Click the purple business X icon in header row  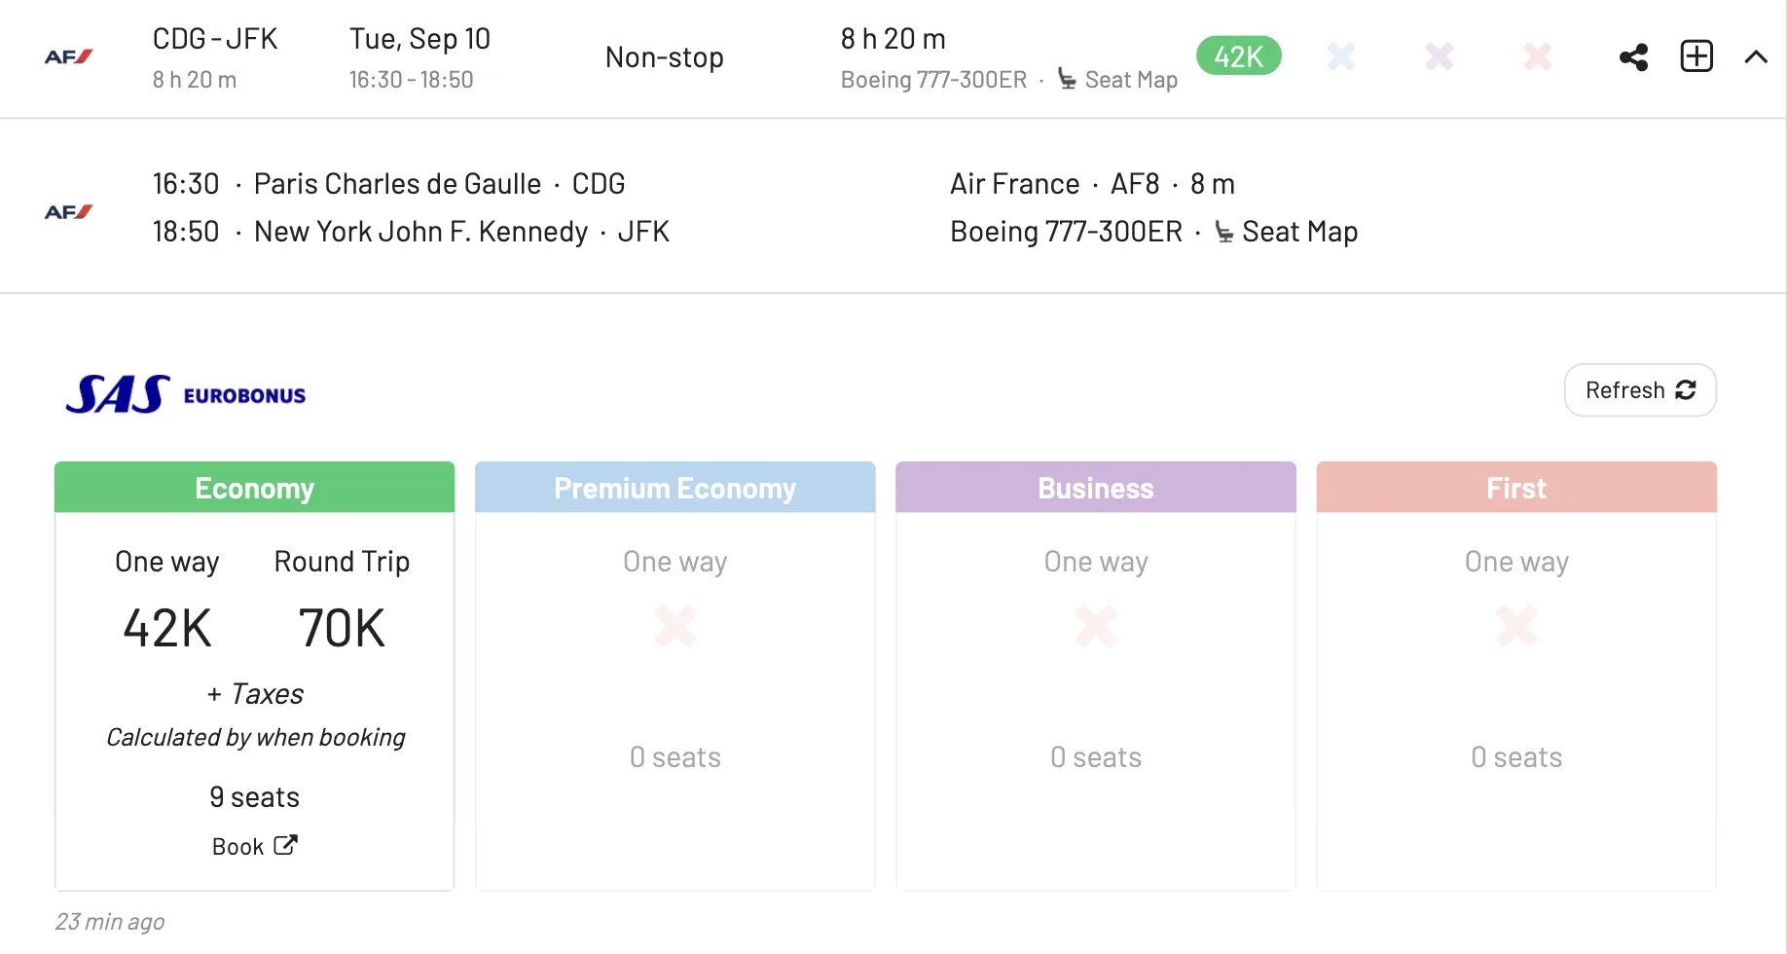click(x=1440, y=56)
